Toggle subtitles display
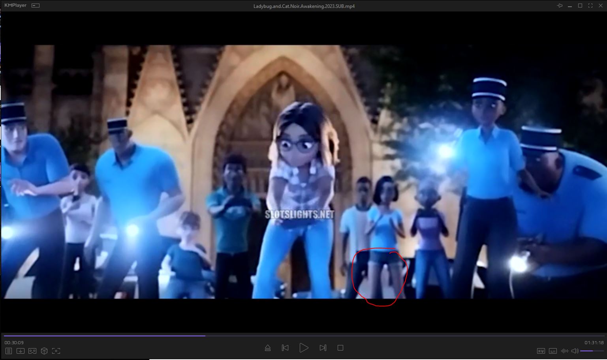This screenshot has width=607, height=360. click(553, 351)
